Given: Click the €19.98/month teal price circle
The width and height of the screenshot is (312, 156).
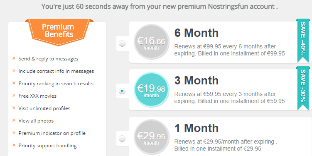Looking at the screenshot, I should [152, 90].
